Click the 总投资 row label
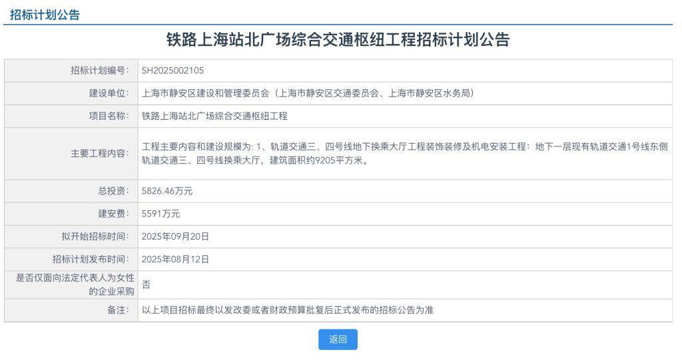Image resolution: width=682 pixels, height=360 pixels. [x=113, y=191]
